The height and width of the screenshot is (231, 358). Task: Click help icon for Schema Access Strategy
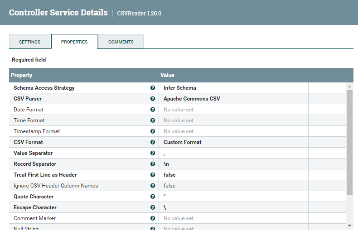coord(153,88)
